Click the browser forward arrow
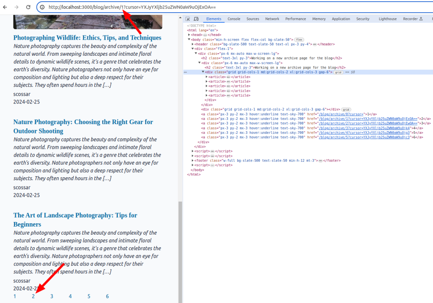The width and height of the screenshot is (433, 303). coord(16,7)
